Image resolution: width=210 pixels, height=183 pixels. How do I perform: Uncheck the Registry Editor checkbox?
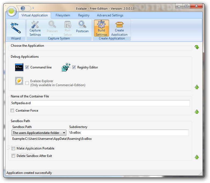pyautogui.click(x=74, y=67)
